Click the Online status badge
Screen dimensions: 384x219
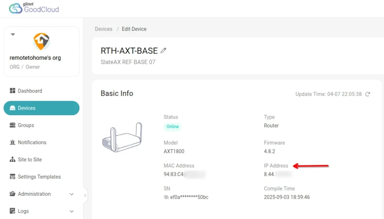pyautogui.click(x=172, y=127)
